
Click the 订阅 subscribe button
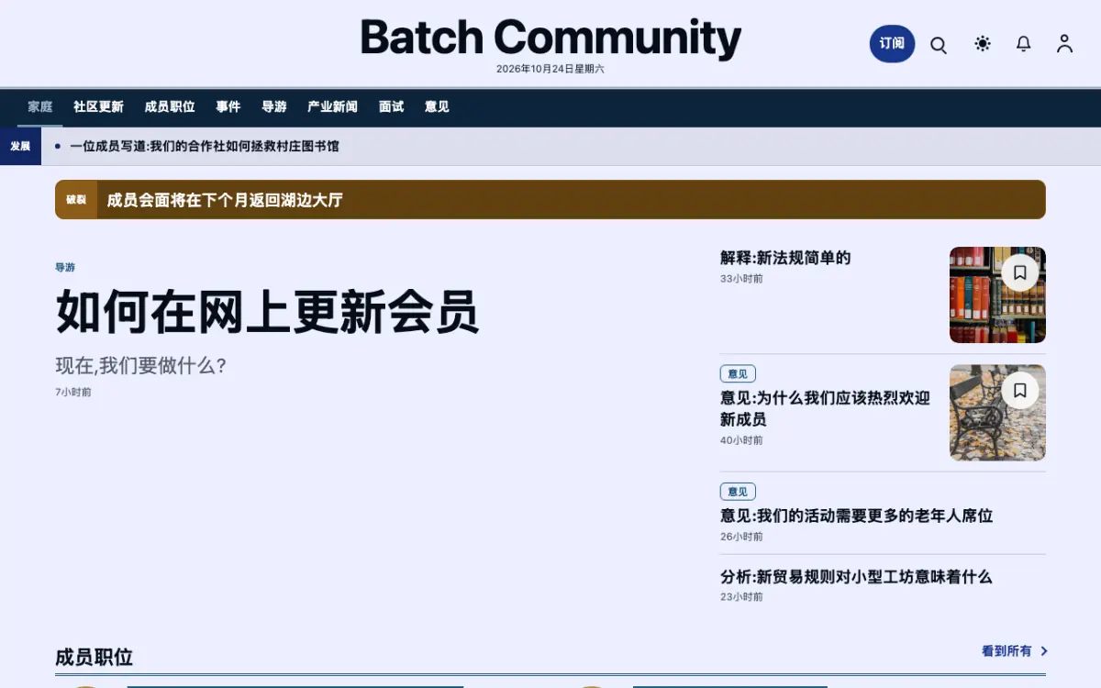pyautogui.click(x=892, y=44)
